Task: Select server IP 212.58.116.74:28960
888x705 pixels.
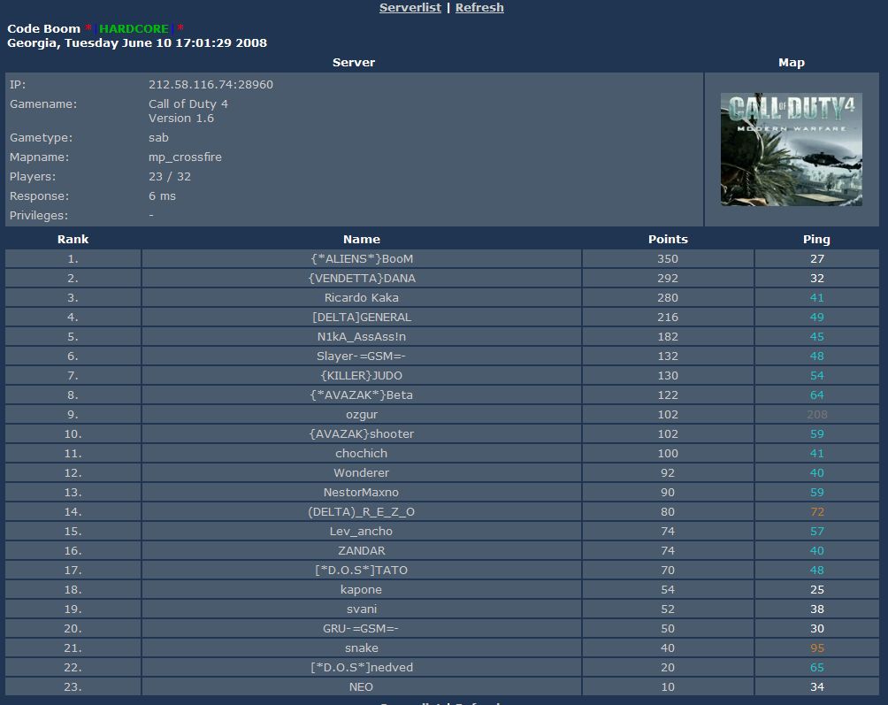Action: [x=211, y=84]
